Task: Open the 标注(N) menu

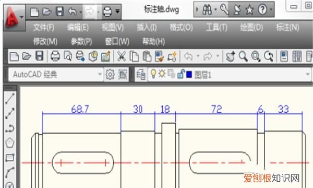Action: [x=287, y=27]
